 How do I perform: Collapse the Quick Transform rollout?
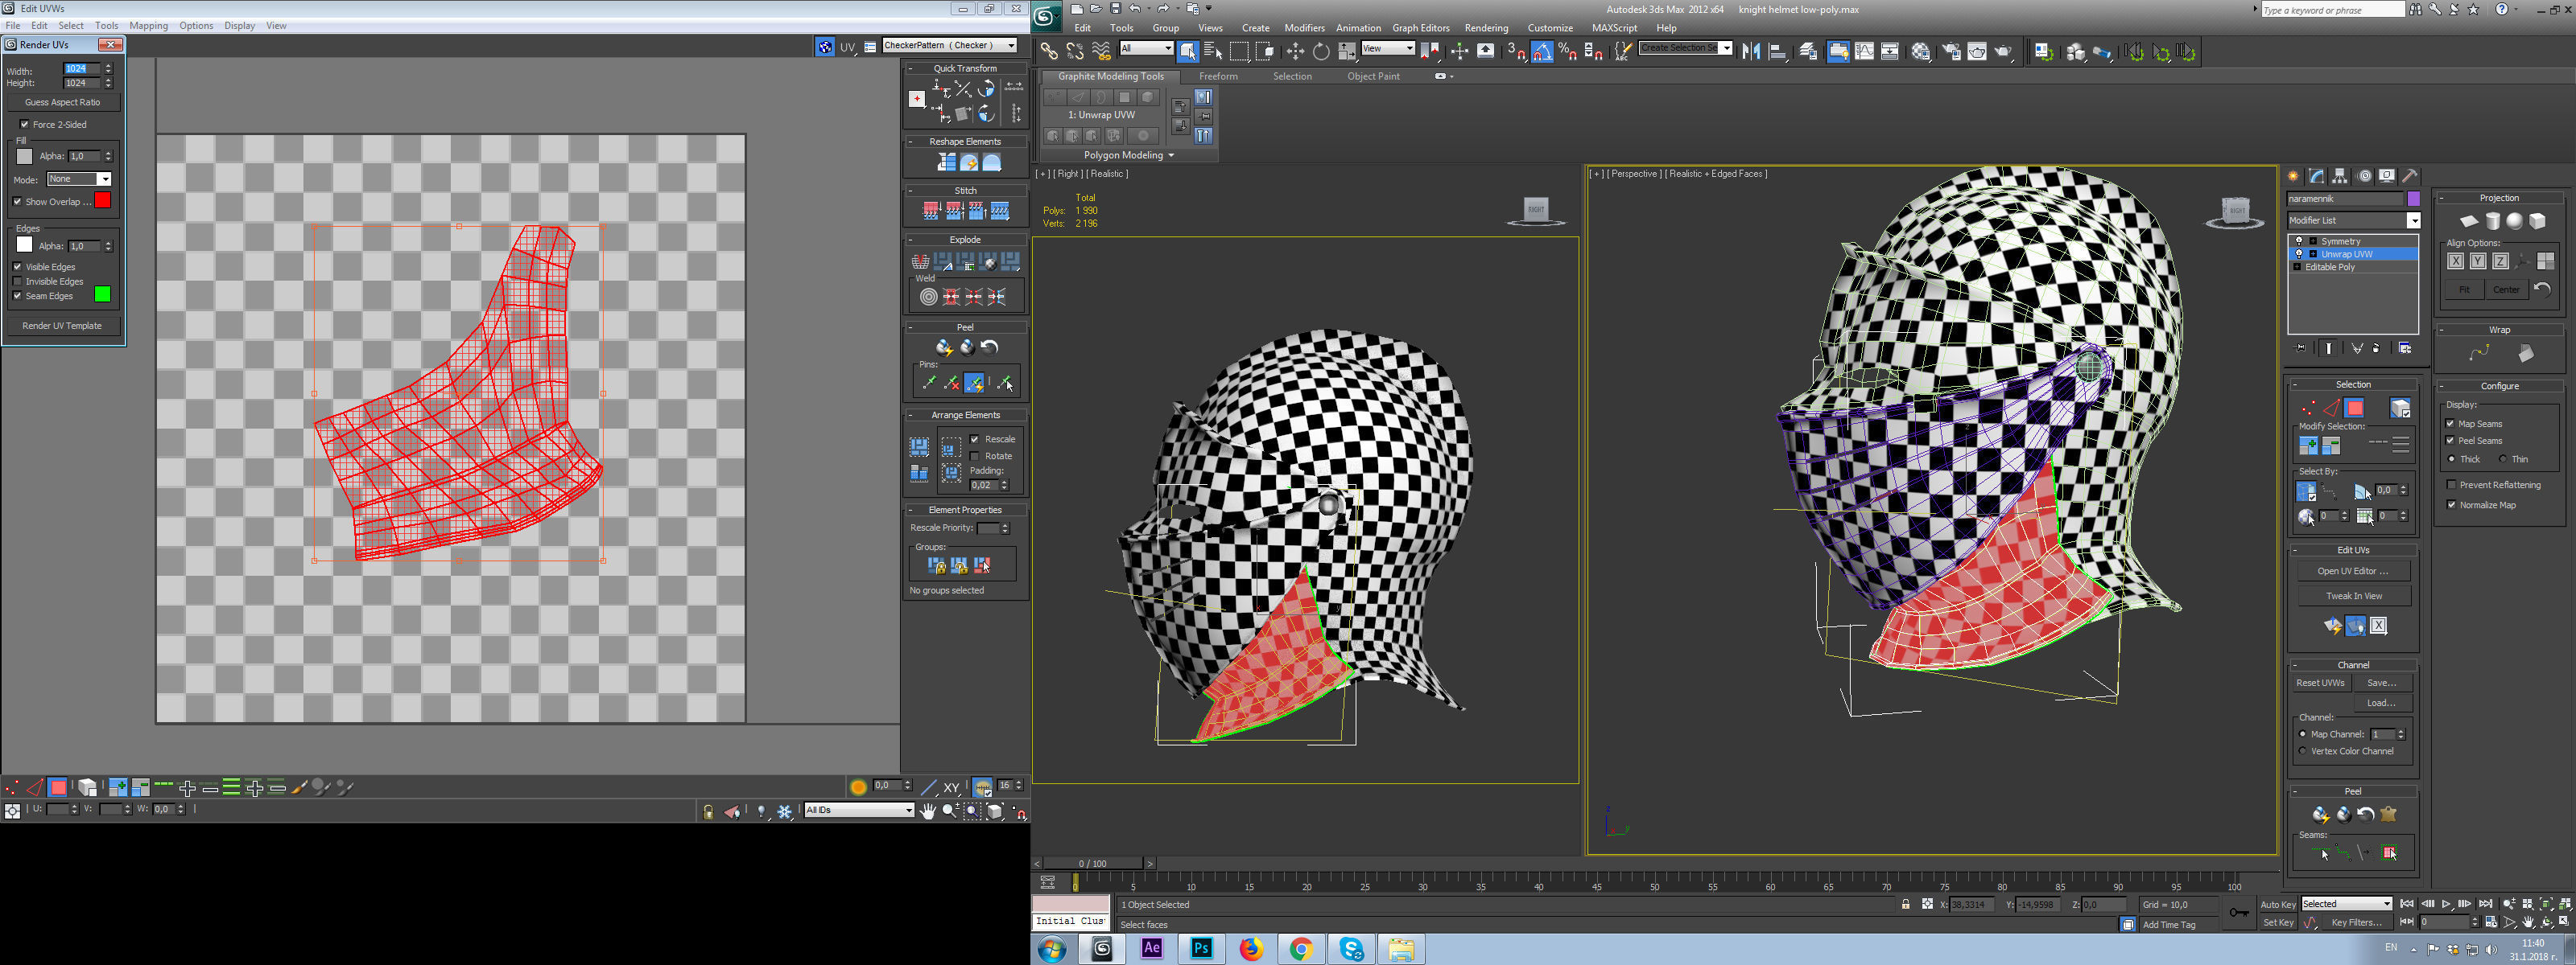(x=911, y=69)
